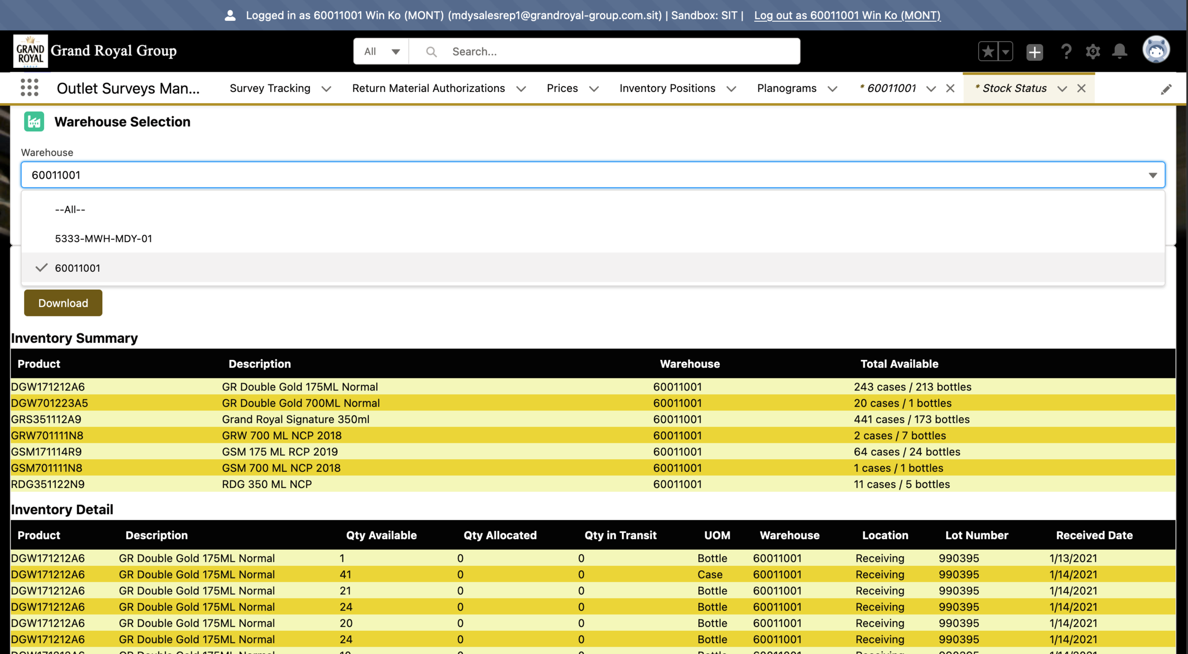Open the search scope All dropdown
The height and width of the screenshot is (654, 1188).
381,51
